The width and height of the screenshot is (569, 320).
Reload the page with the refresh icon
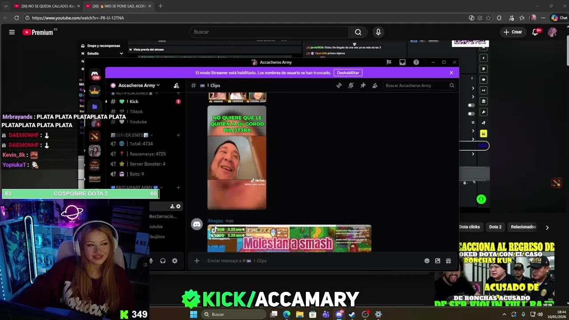(x=16, y=18)
